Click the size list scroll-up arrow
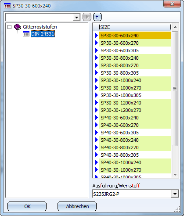 click(175, 27)
